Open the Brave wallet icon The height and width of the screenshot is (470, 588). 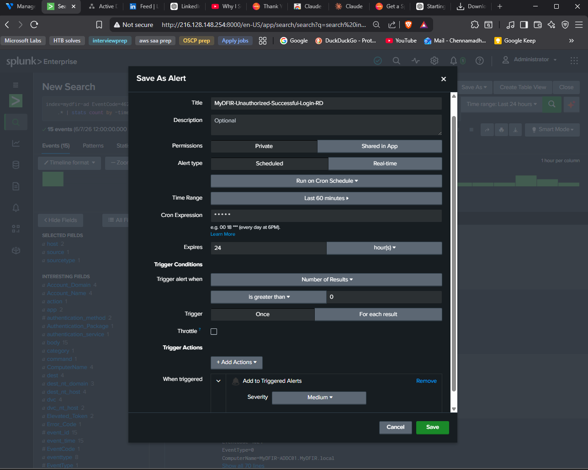(538, 25)
